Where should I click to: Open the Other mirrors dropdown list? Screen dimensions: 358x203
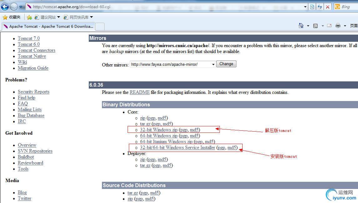[x=173, y=65]
